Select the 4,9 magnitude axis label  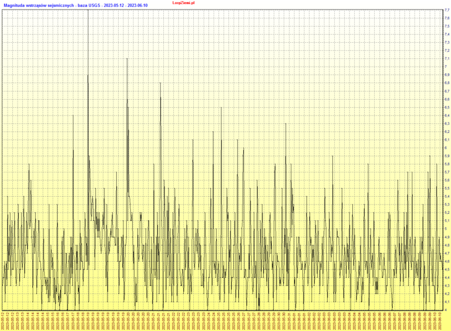point(447,237)
